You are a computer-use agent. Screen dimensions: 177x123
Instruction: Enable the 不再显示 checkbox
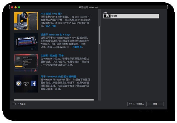click(14, 104)
